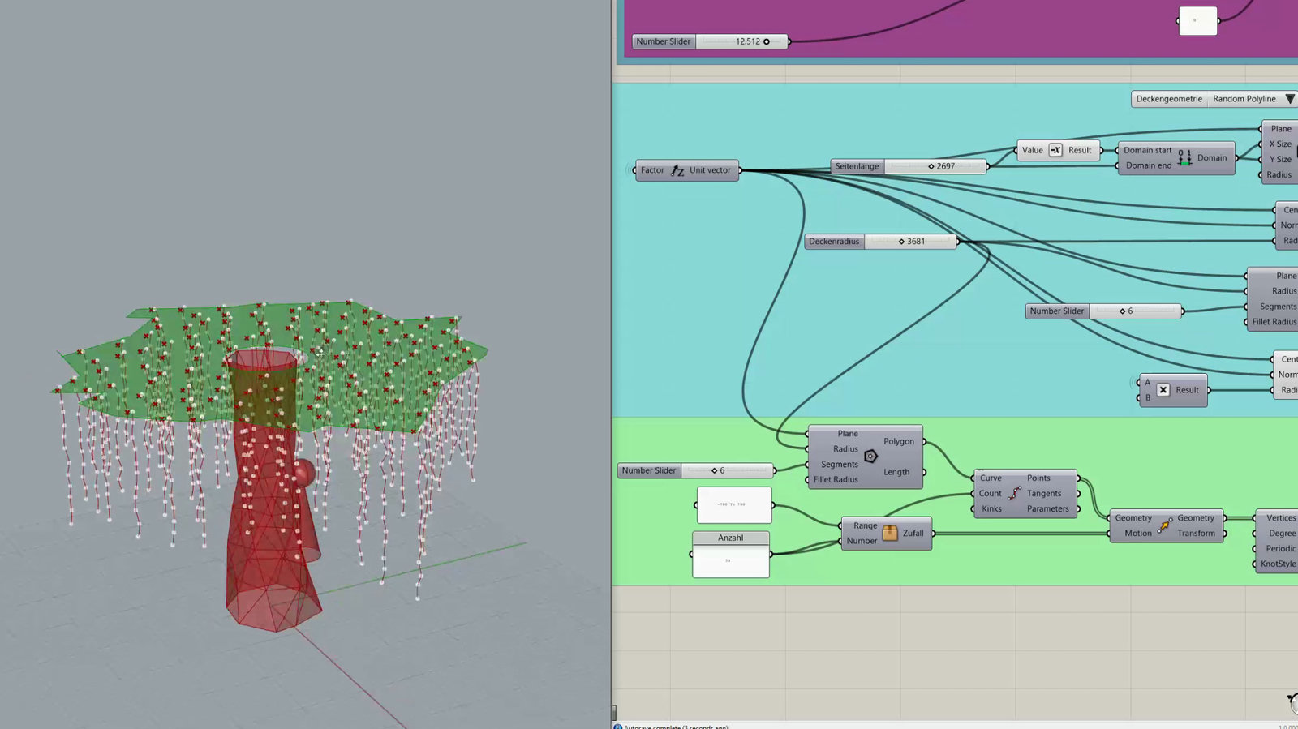Select the Random Polyline label

coord(1244,99)
